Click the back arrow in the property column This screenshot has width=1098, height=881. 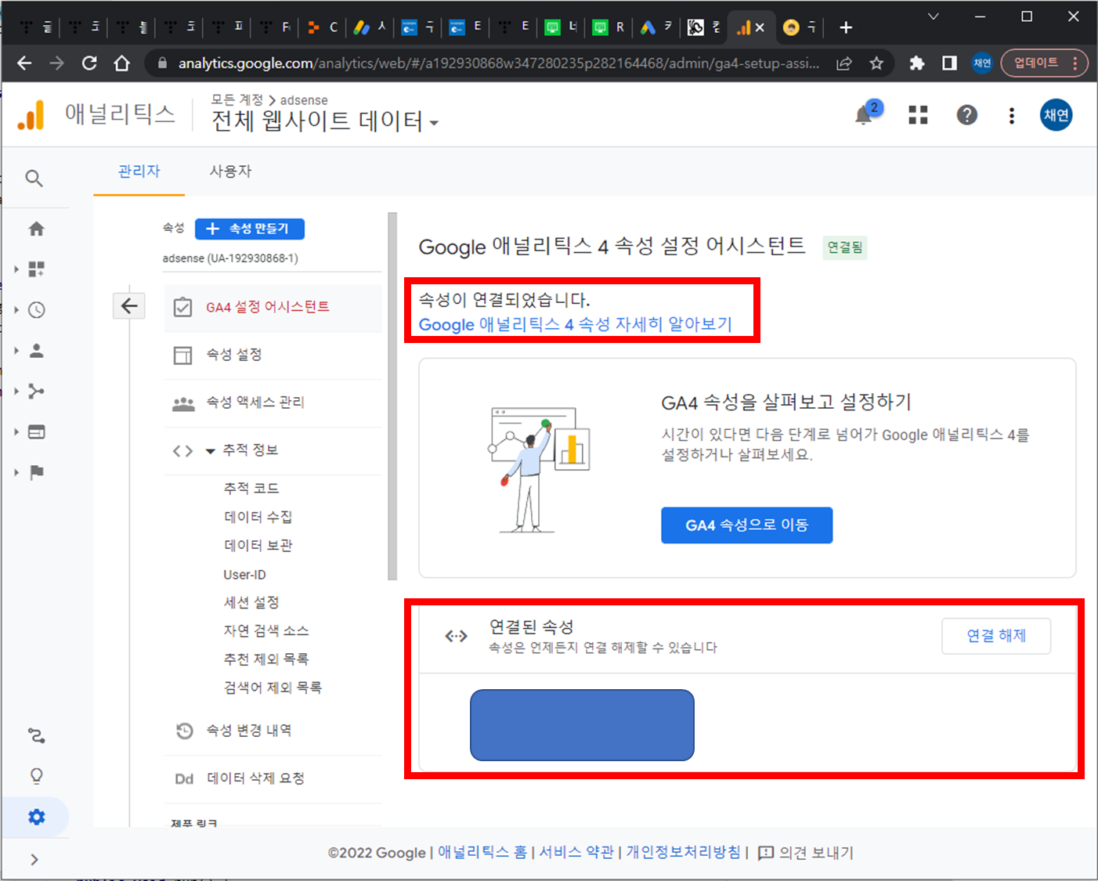pyautogui.click(x=129, y=305)
